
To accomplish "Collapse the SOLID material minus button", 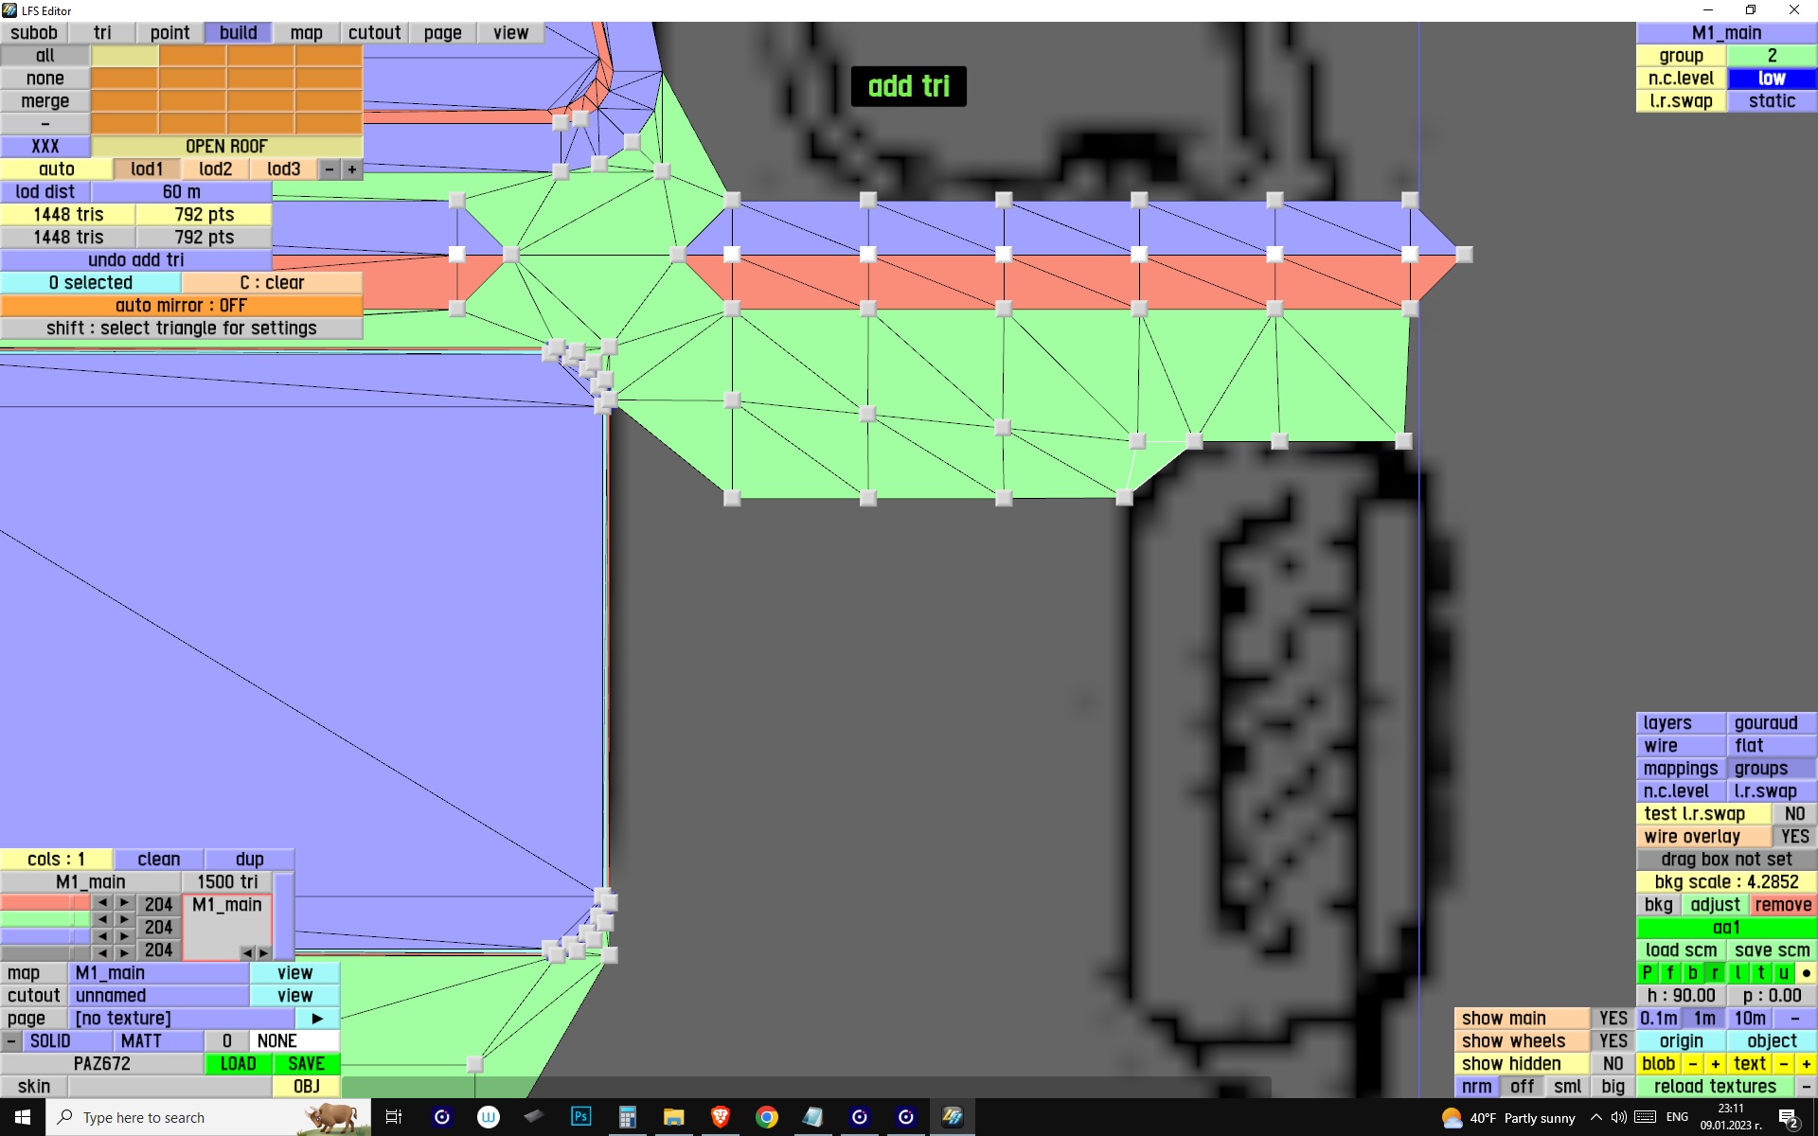I will point(10,1040).
